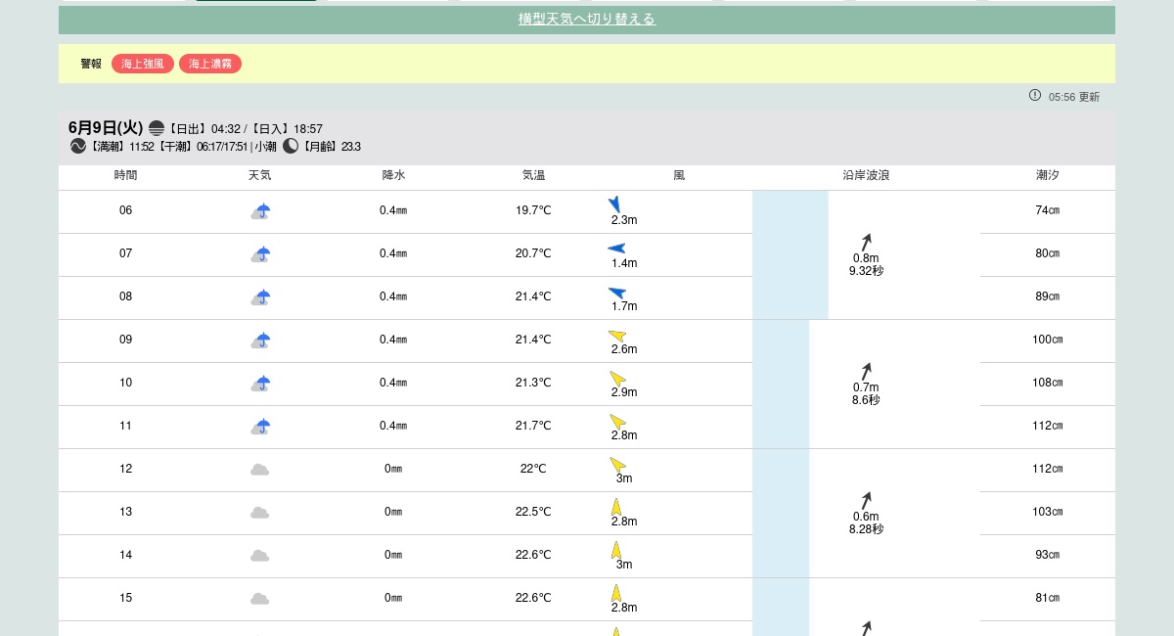
Task: Click the blue wind arrow for 1.4m
Action: [x=616, y=249]
